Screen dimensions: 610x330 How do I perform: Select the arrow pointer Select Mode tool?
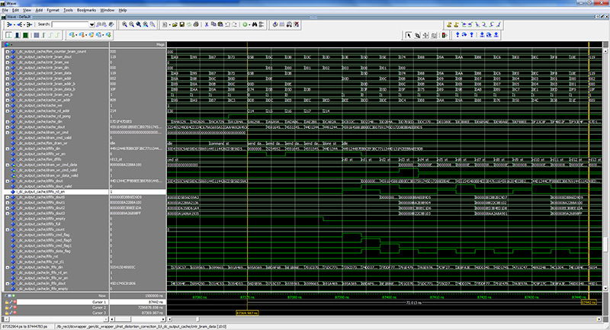408,34
